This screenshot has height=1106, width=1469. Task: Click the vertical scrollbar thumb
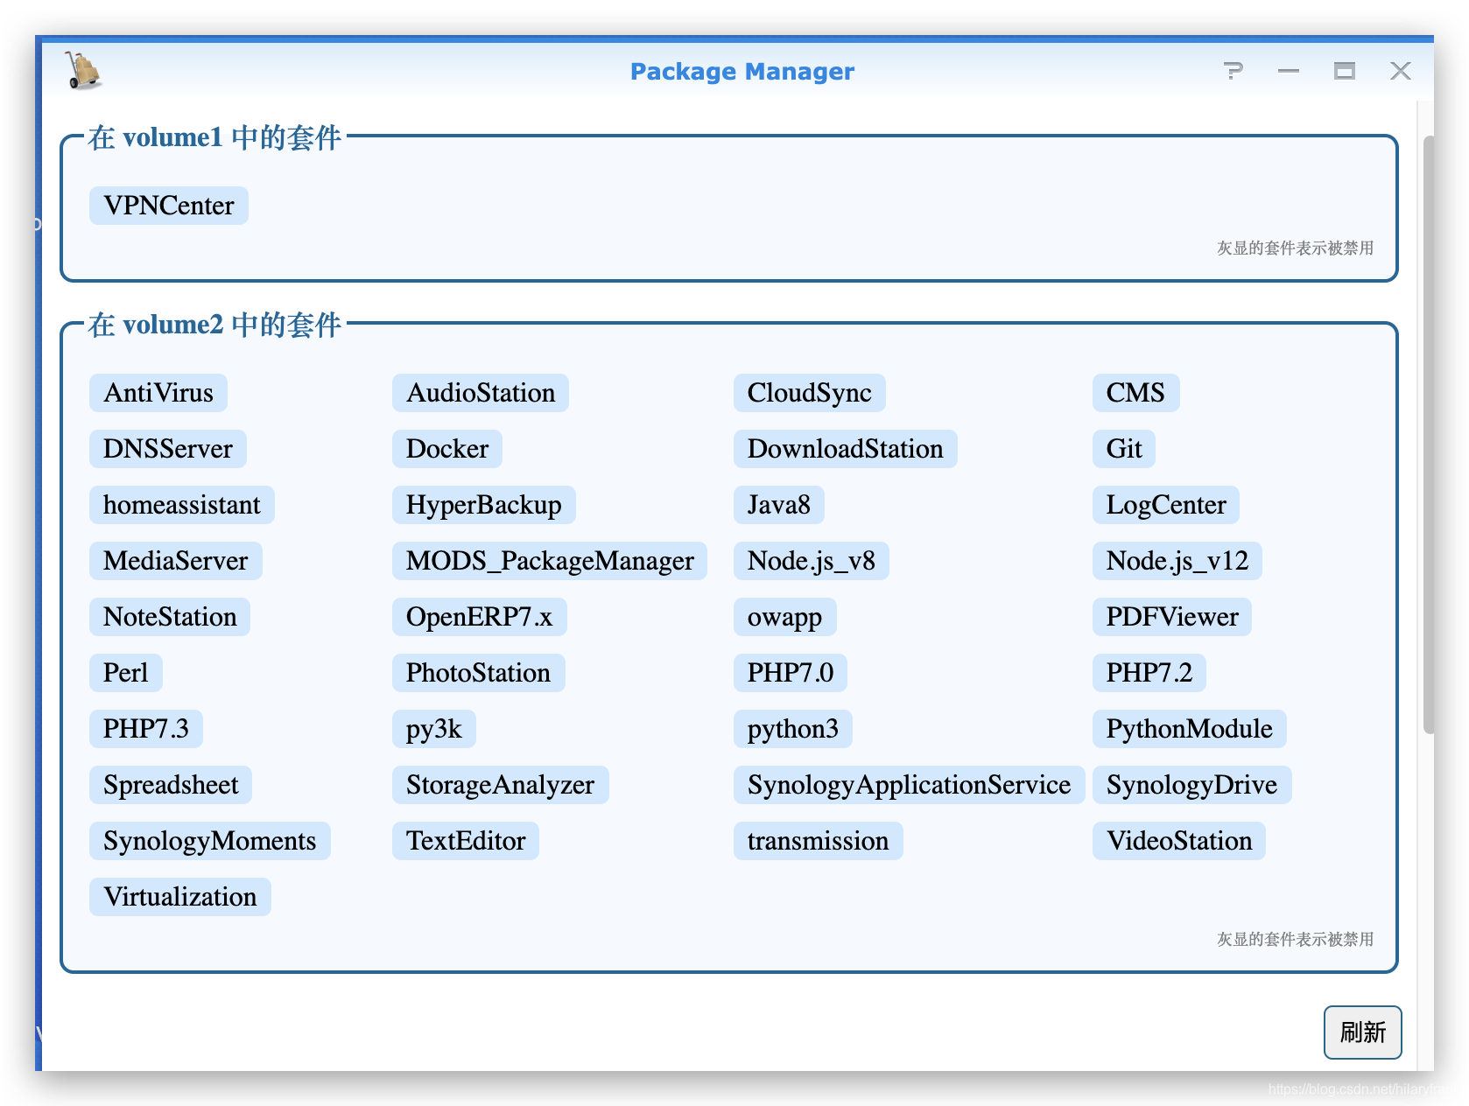(1429, 434)
